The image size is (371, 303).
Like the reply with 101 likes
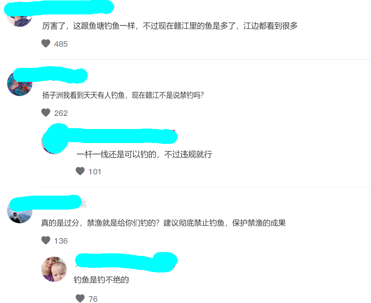coord(80,171)
